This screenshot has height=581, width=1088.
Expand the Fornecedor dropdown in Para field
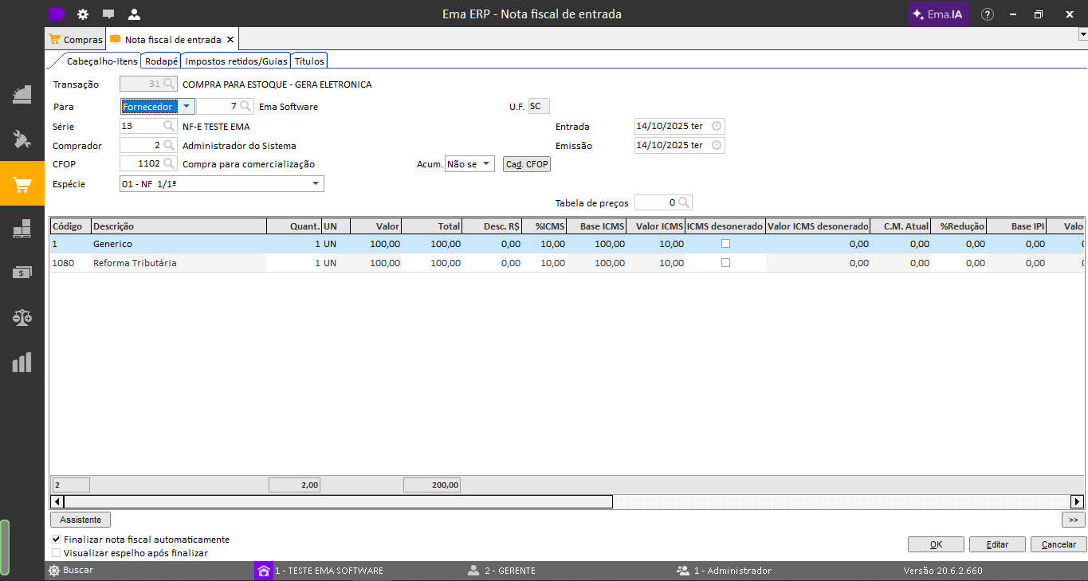[186, 106]
